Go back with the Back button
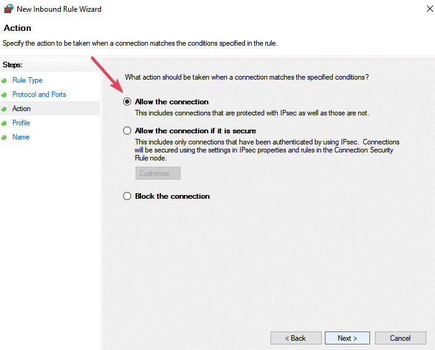The height and width of the screenshot is (350, 435). [296, 338]
